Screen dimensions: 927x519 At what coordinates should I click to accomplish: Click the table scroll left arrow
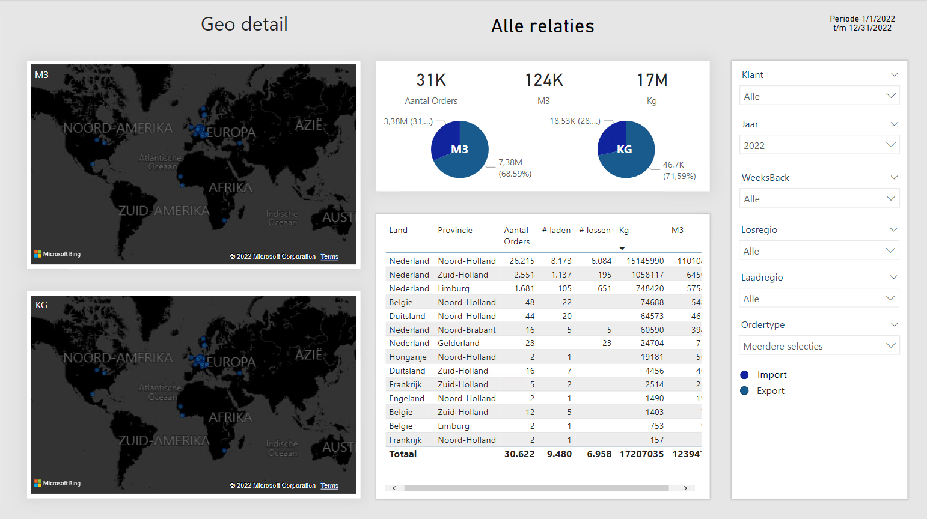394,488
